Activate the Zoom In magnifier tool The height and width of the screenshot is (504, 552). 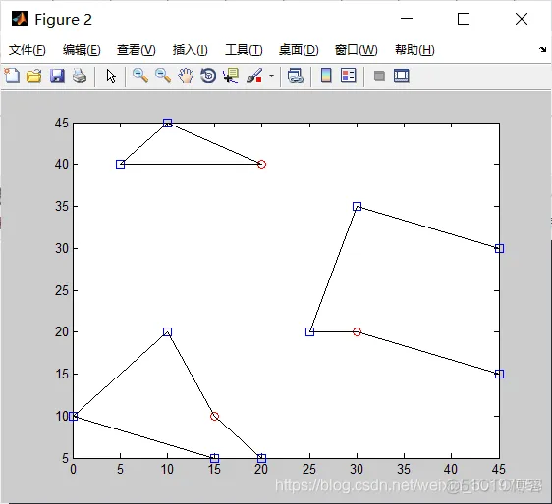[140, 76]
